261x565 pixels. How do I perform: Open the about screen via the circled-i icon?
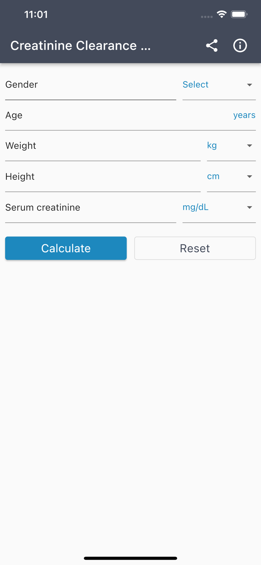(240, 46)
